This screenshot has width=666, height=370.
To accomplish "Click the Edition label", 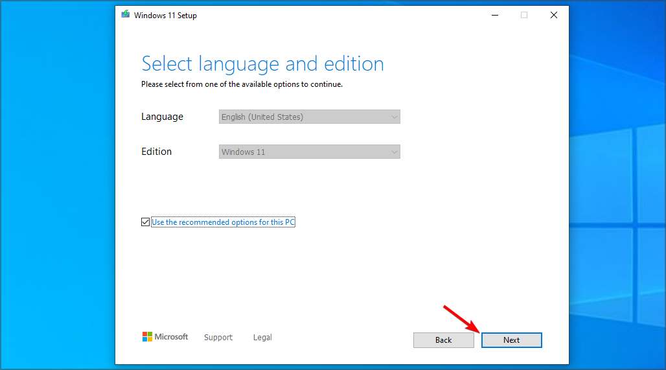I will pos(156,152).
